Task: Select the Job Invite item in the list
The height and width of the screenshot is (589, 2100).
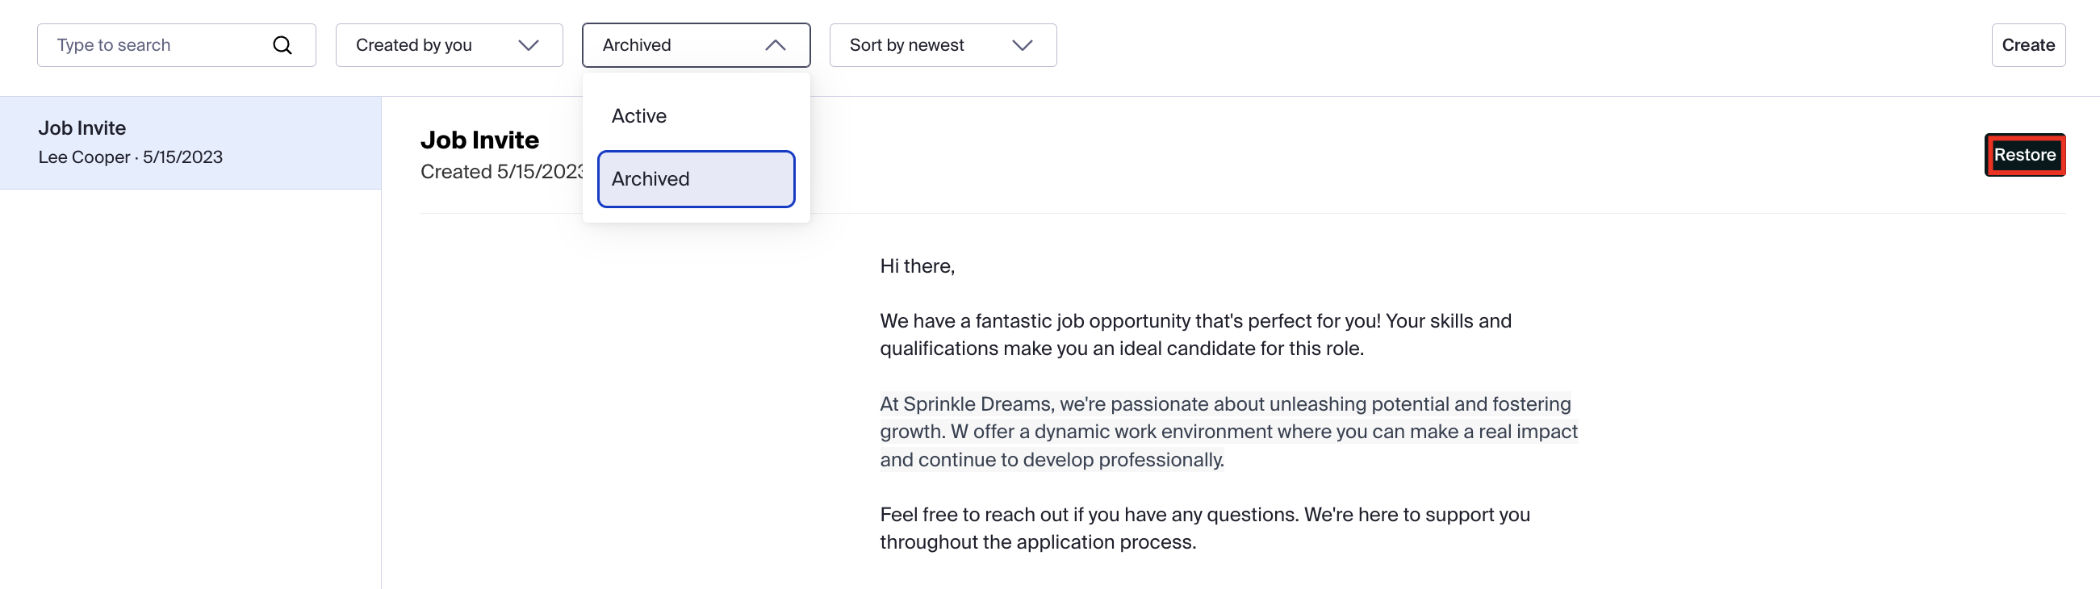Action: tap(190, 143)
